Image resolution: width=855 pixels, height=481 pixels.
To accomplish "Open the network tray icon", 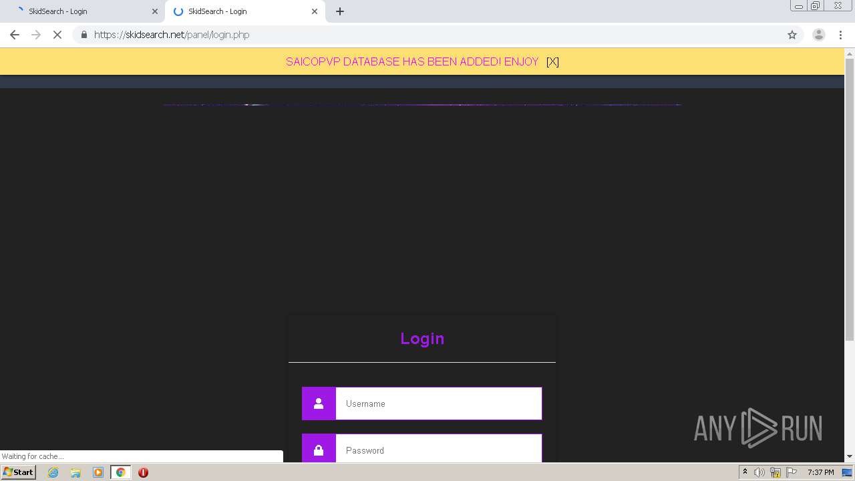I will click(x=776, y=472).
